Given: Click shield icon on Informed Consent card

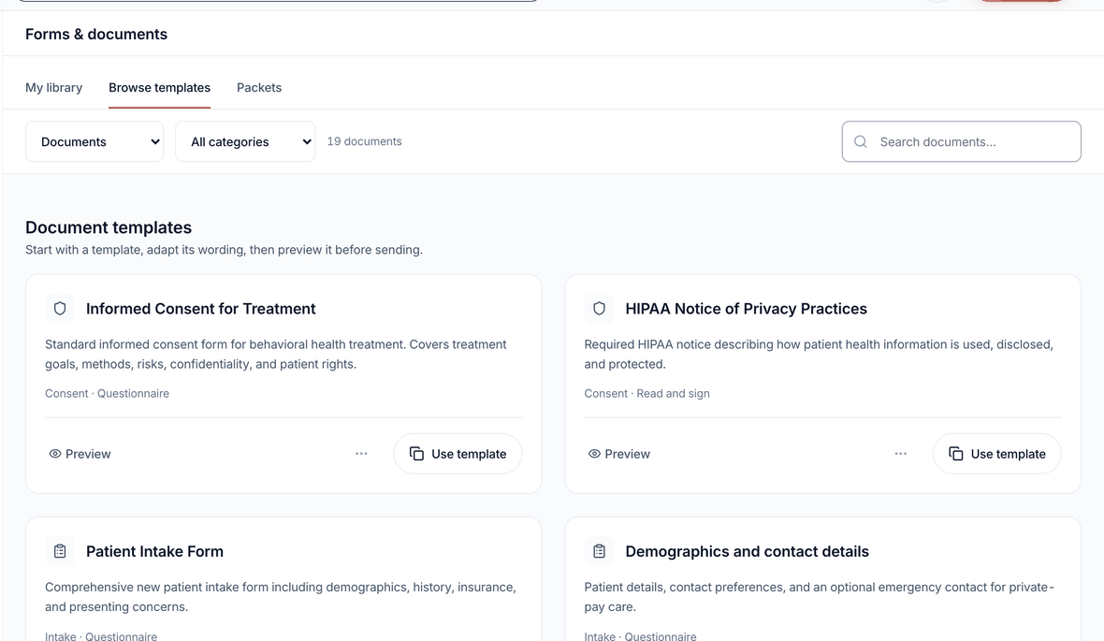Looking at the screenshot, I should point(60,309).
